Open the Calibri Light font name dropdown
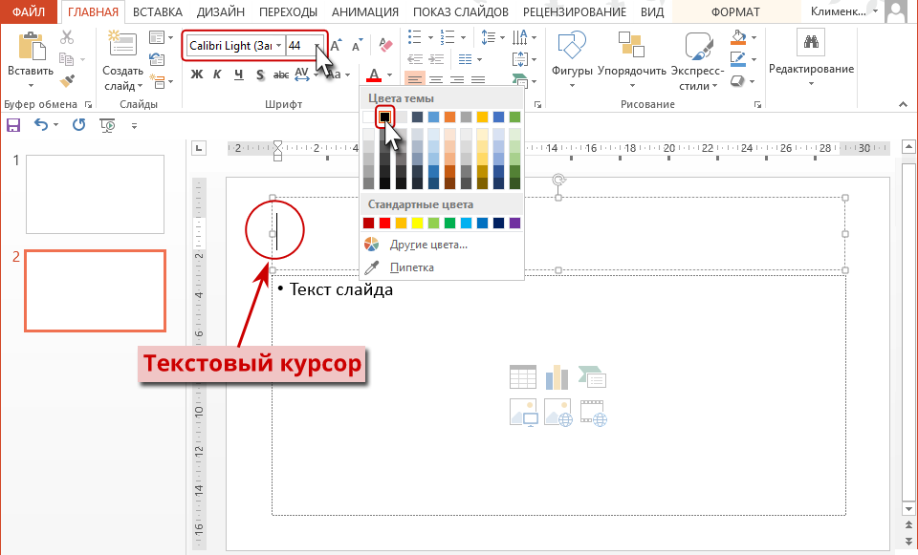918x555 pixels. [x=278, y=46]
